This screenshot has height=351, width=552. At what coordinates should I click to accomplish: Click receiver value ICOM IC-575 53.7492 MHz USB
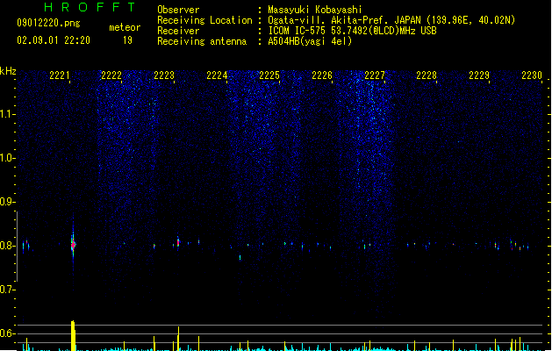[x=353, y=31]
